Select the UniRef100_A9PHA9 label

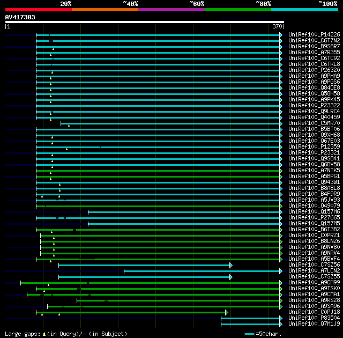[x=314, y=76]
